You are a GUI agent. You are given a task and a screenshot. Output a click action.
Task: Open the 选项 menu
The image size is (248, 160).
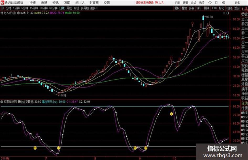click(x=202, y=3)
